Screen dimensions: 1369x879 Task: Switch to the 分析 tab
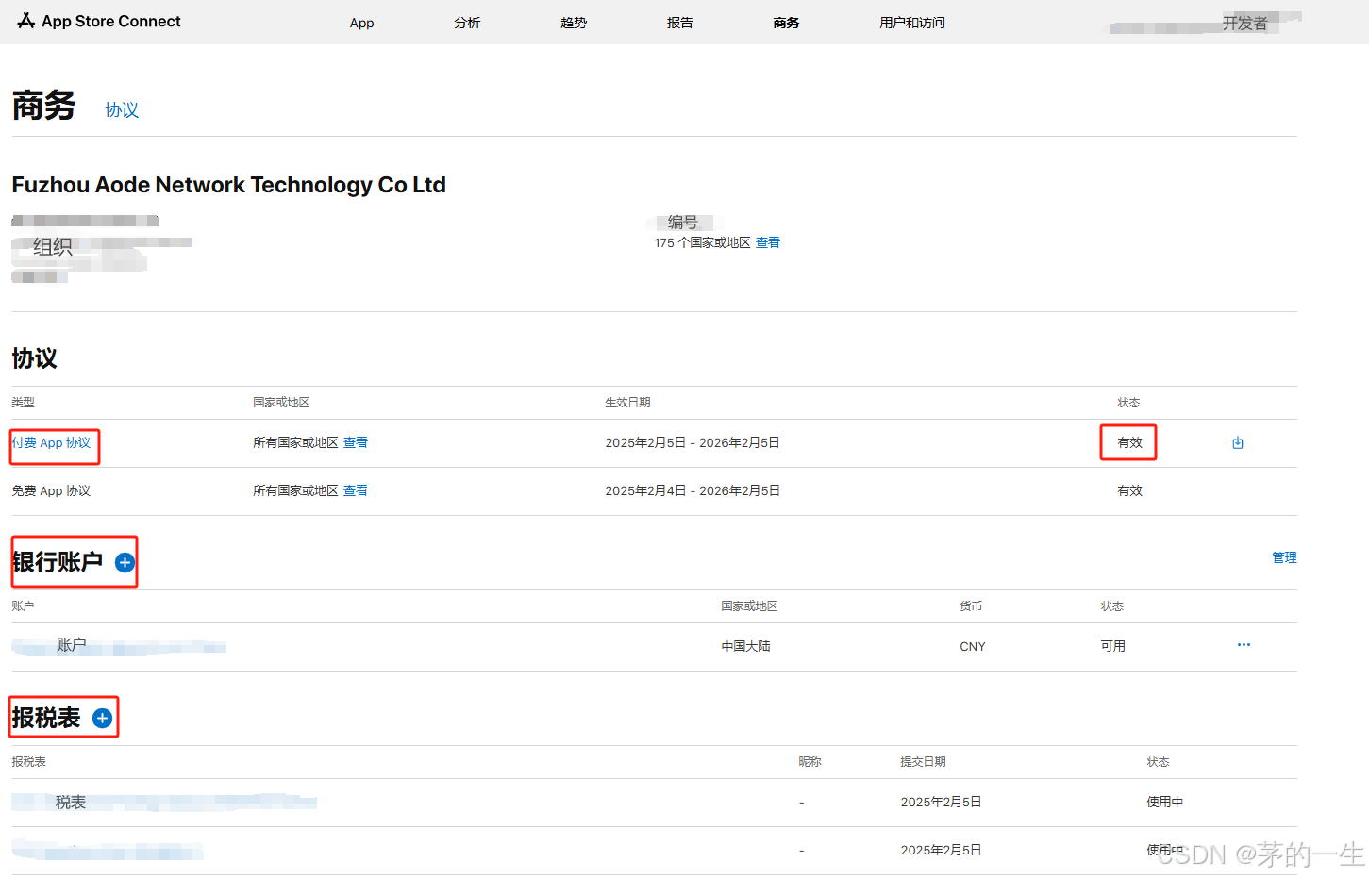[467, 23]
